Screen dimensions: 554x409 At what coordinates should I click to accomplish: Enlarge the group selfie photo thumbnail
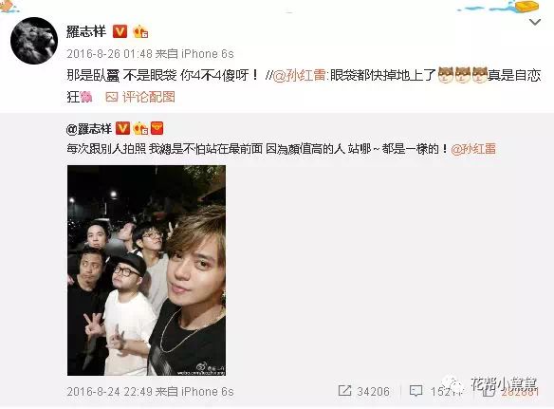(147, 270)
